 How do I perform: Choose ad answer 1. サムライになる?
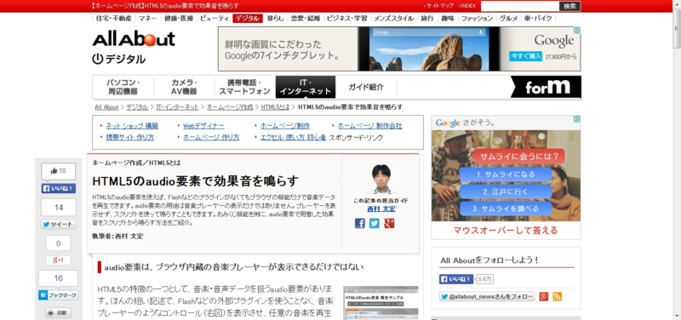coord(506,174)
